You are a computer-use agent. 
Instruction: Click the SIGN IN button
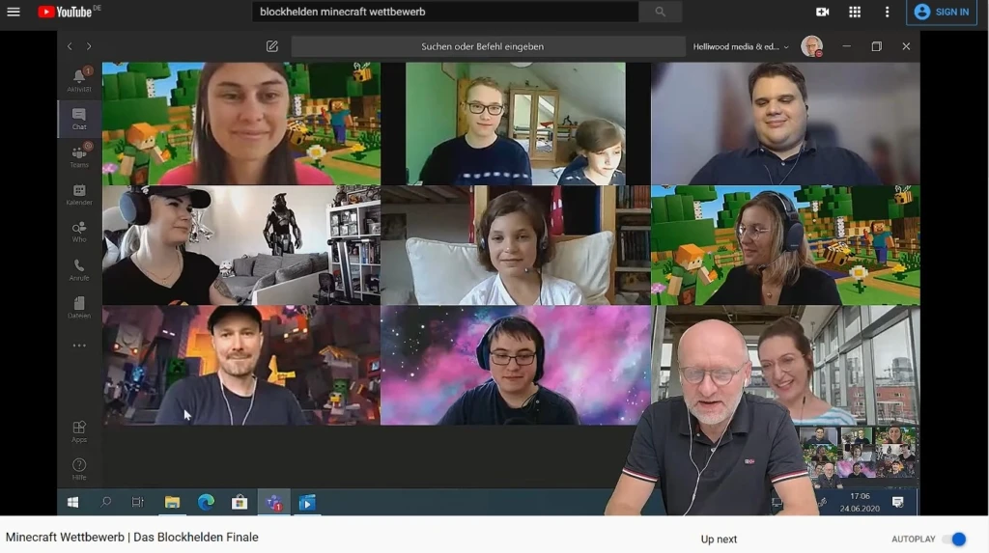tap(942, 12)
